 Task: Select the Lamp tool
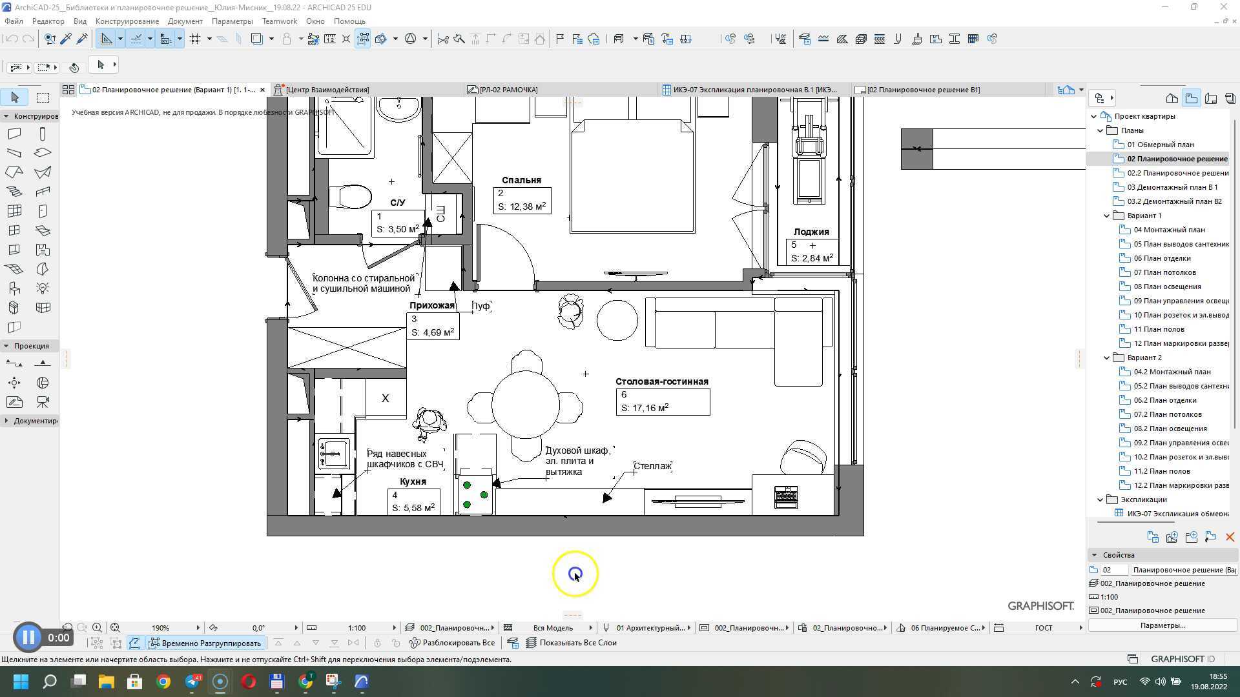[x=43, y=288]
